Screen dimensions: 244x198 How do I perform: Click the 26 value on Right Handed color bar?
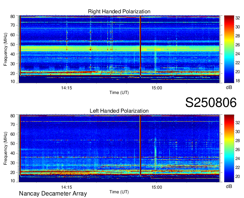238,45
